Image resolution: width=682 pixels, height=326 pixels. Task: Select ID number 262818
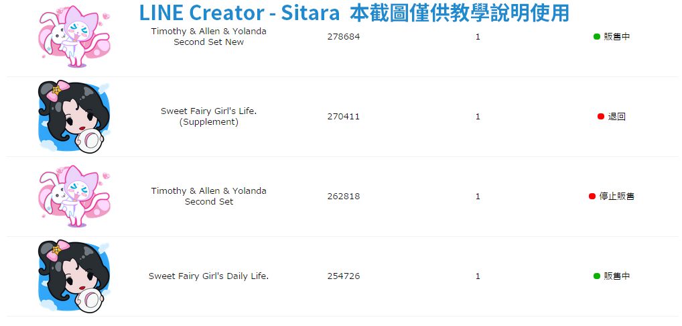344,197
